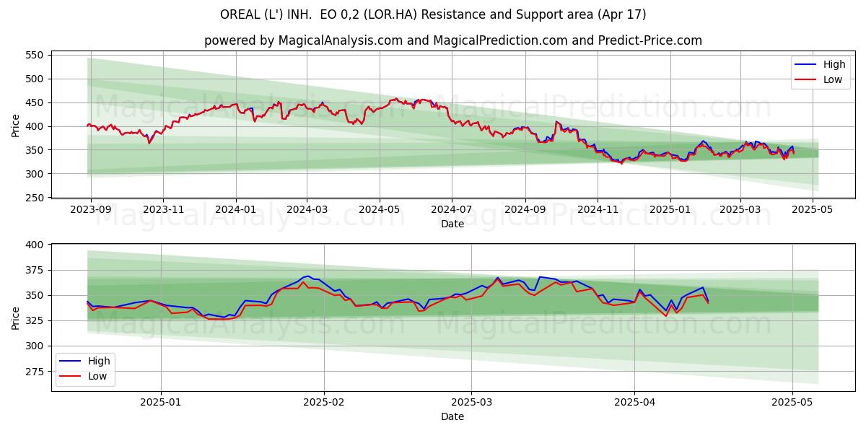Click the 2025-05 date tick on the upper chart
866x433 pixels.
[x=813, y=211]
